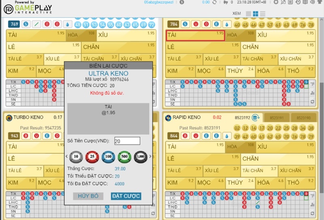Click draw number 10976246 in bet slip
324x220 pixels.
119,79
